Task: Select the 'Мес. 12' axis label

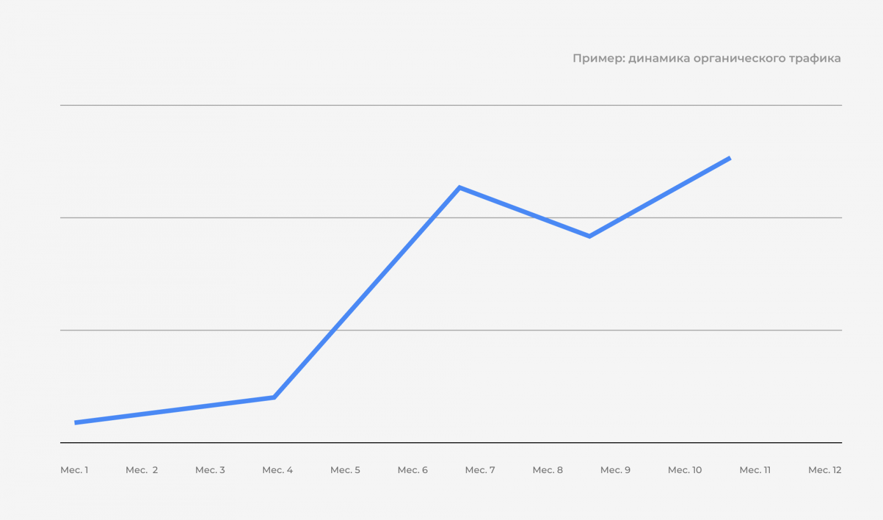Action: [x=825, y=470]
